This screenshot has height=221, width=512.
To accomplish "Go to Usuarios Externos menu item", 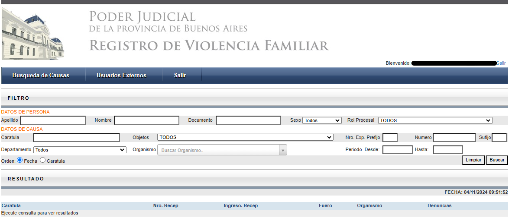I will click(121, 75).
